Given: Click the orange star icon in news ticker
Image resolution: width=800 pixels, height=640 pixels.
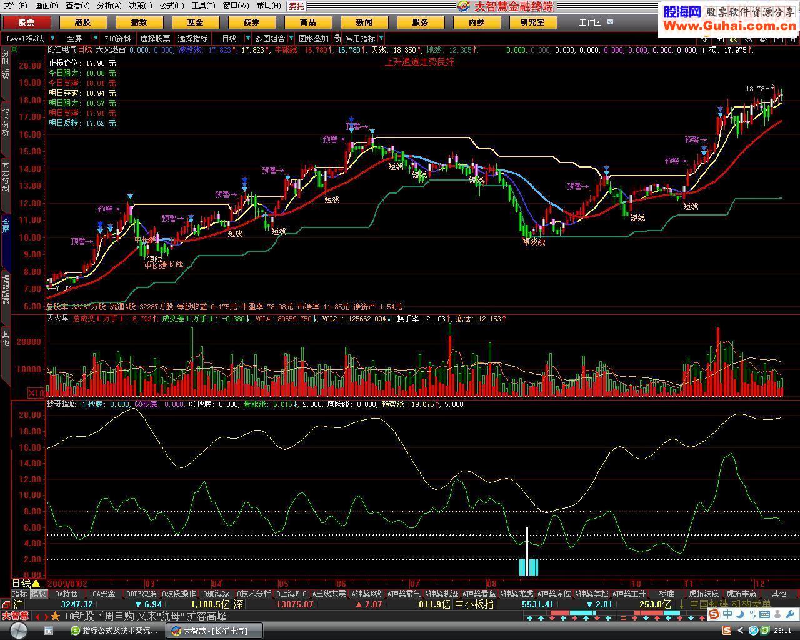Looking at the screenshot, I should click(55, 616).
